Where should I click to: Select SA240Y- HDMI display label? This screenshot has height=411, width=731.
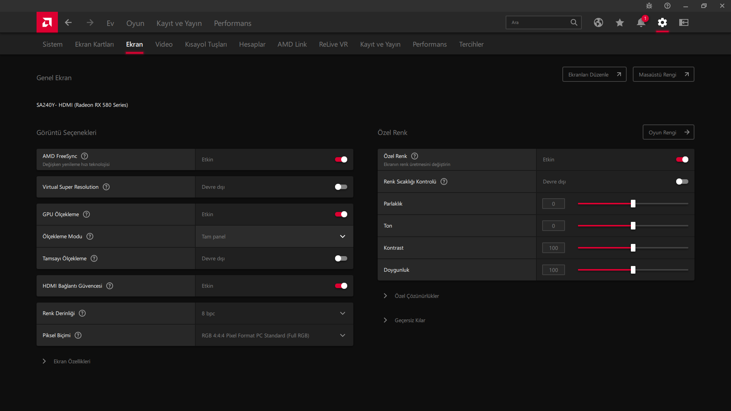pyautogui.click(x=82, y=105)
